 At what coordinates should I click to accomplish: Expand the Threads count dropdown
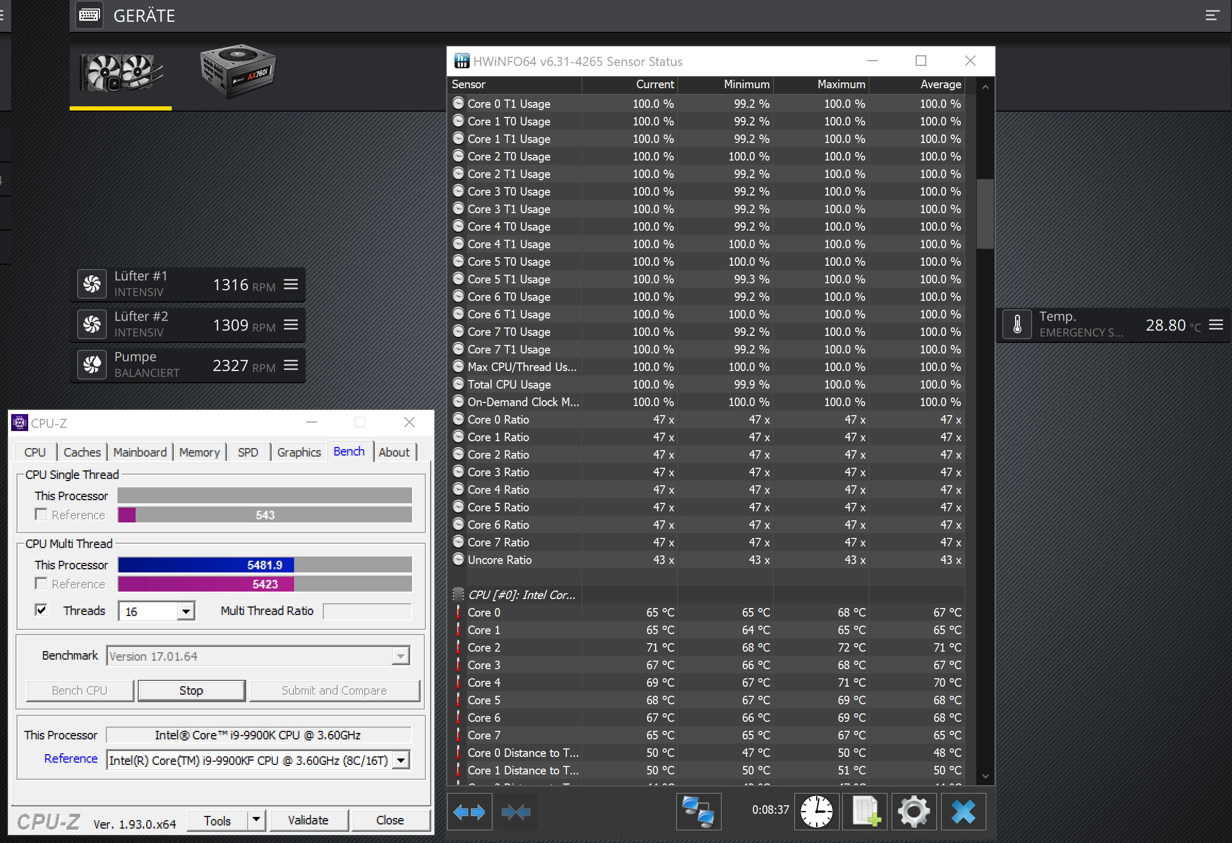(x=186, y=611)
